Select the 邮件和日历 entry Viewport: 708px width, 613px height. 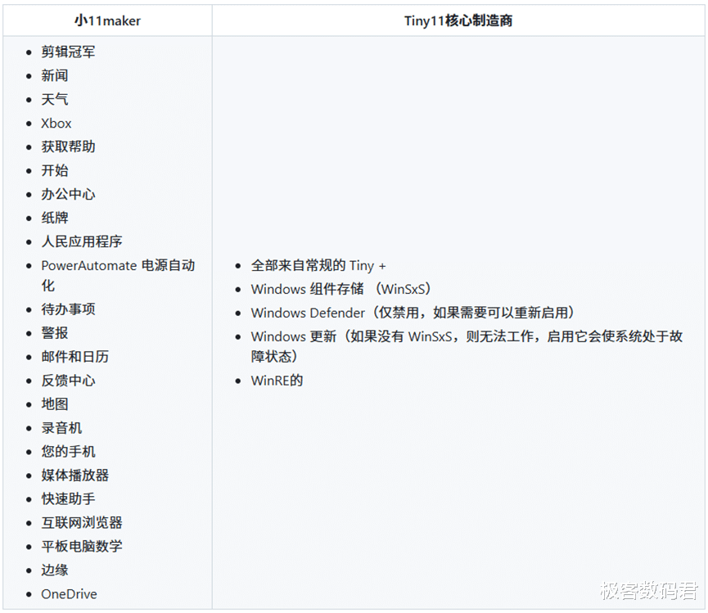tap(75, 357)
